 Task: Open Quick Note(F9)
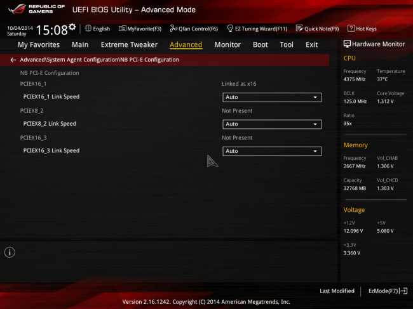coord(318,29)
